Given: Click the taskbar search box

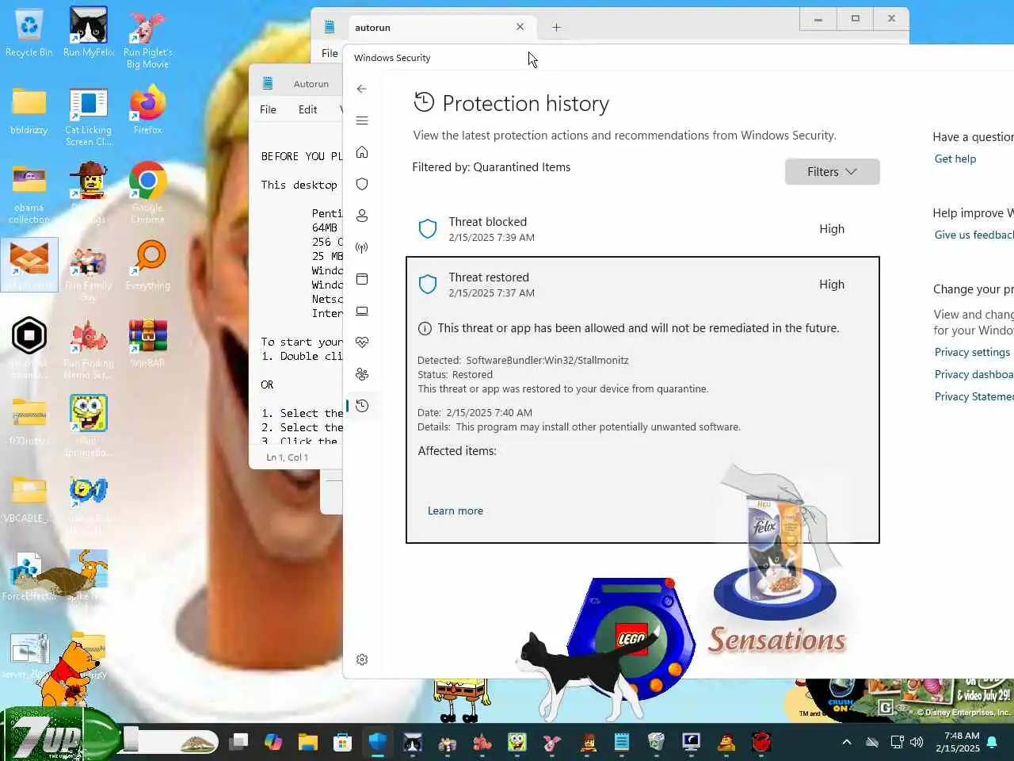Looking at the screenshot, I should (170, 742).
